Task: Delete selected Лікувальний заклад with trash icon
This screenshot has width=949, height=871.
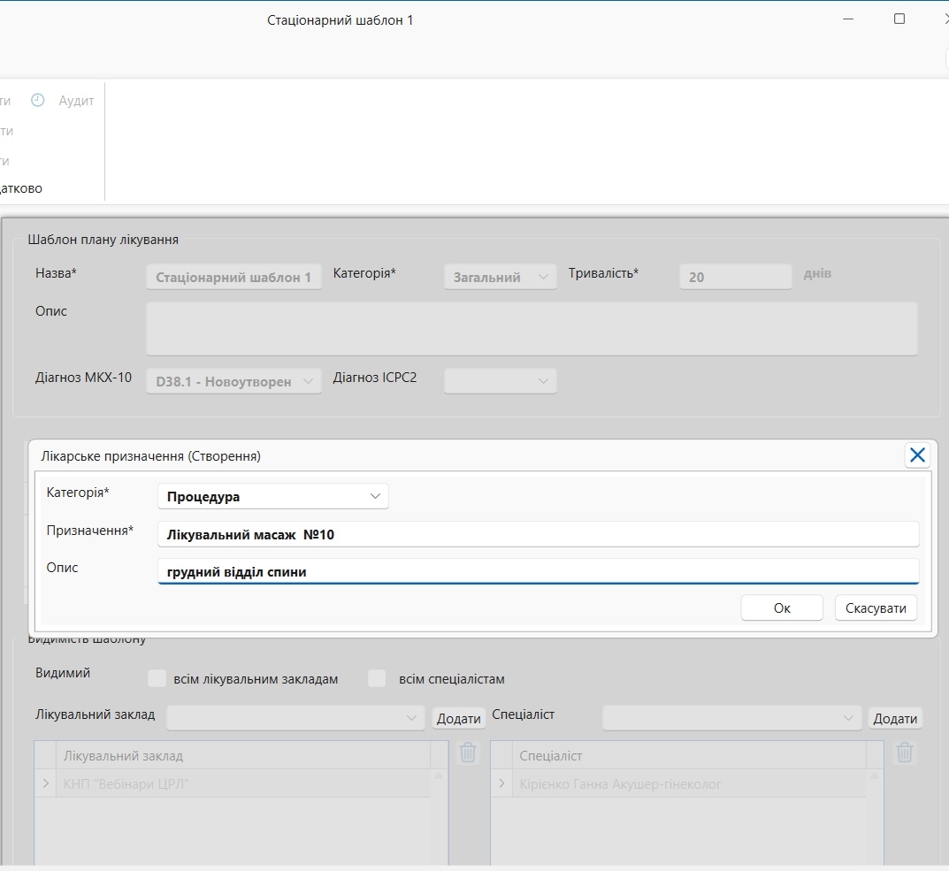Action: click(x=468, y=753)
